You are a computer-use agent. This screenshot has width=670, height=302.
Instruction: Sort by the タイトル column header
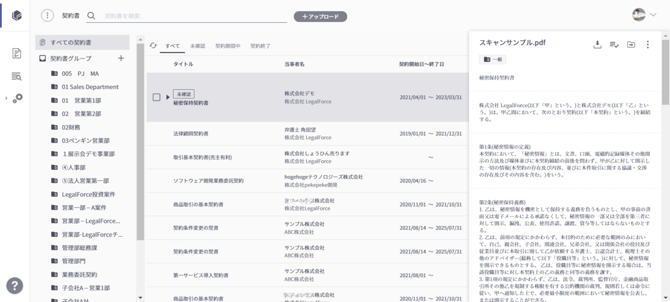(x=183, y=64)
